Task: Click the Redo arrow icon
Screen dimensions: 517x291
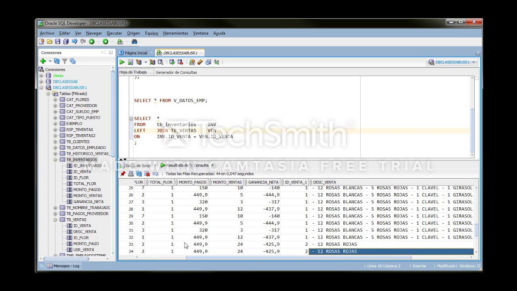Action: pos(83,42)
